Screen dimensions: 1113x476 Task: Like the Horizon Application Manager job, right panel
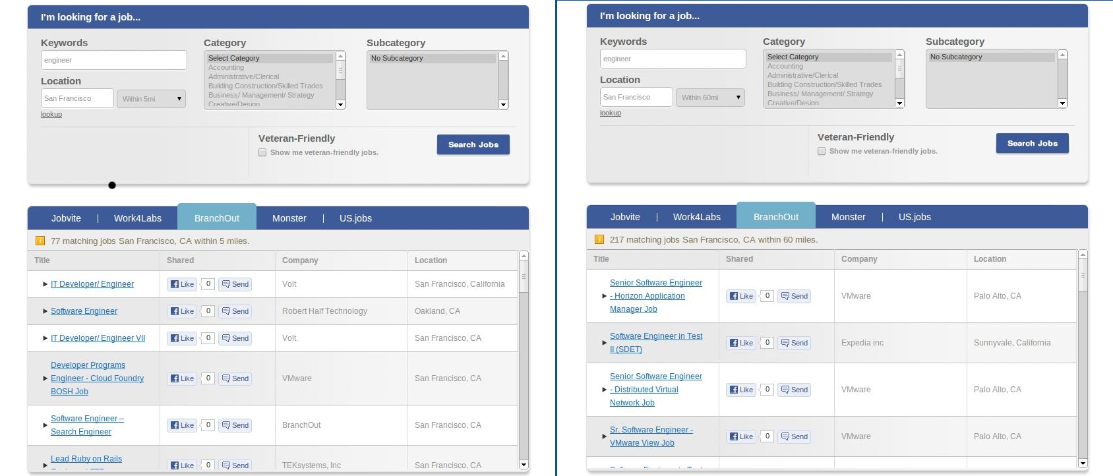pyautogui.click(x=741, y=296)
